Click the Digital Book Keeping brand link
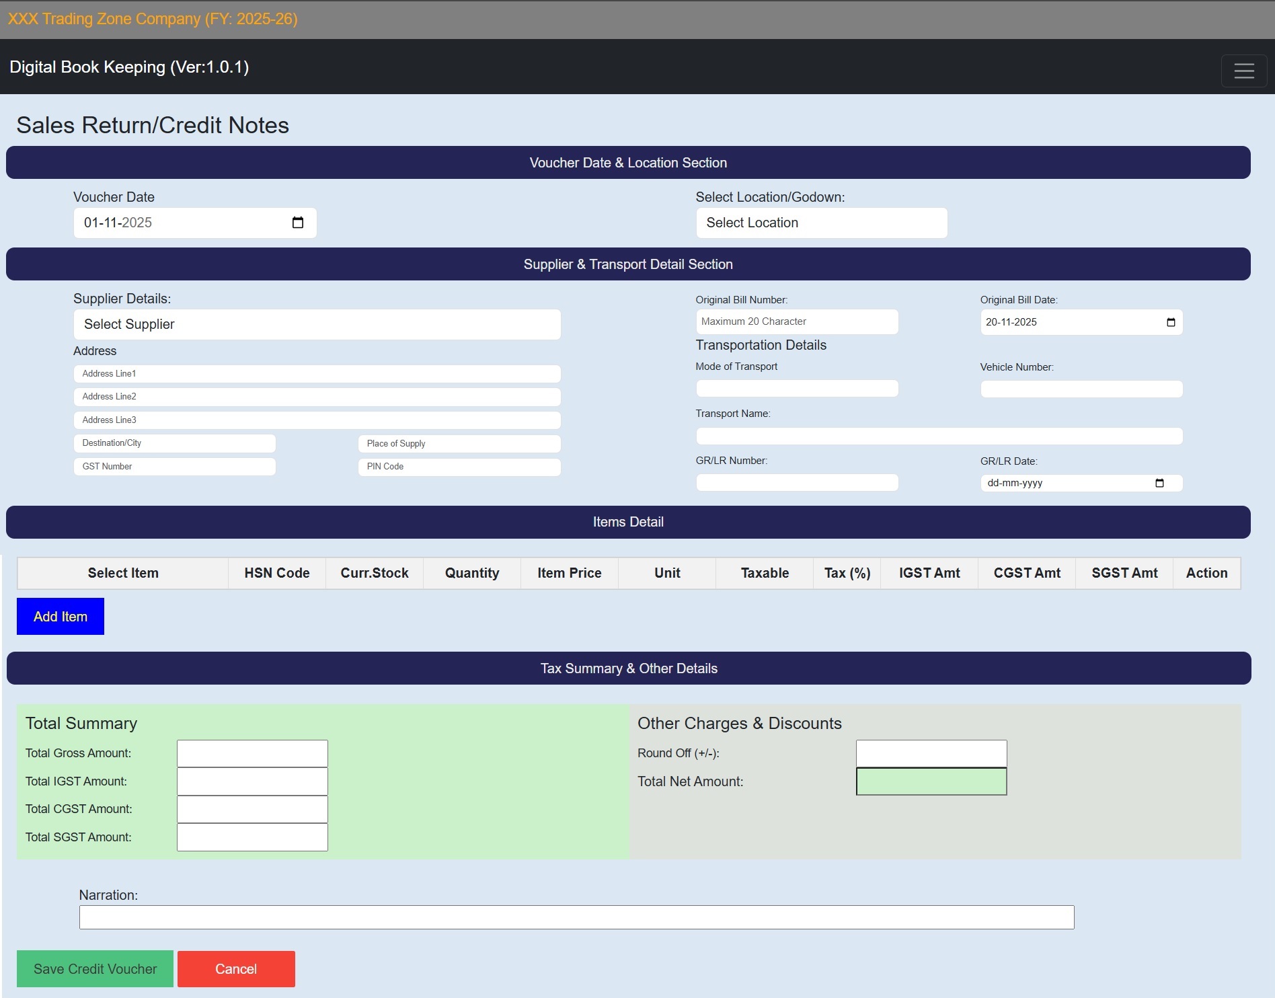Viewport: 1275px width, 998px height. click(129, 67)
